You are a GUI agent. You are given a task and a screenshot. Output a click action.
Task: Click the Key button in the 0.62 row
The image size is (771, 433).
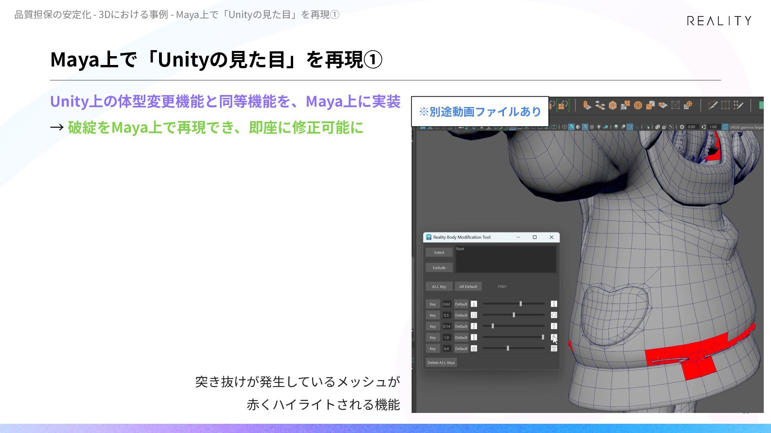point(432,304)
